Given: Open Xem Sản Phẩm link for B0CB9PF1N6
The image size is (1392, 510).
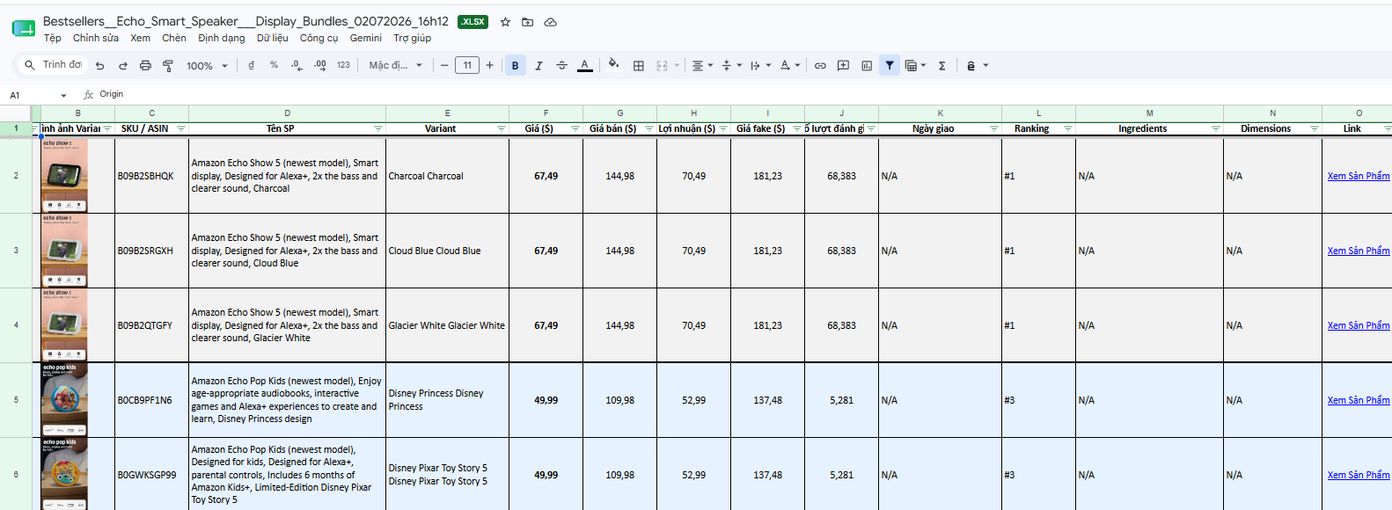Looking at the screenshot, I should tap(1359, 400).
